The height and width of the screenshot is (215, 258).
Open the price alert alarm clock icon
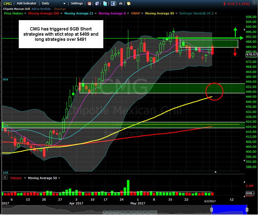[x=89, y=4]
